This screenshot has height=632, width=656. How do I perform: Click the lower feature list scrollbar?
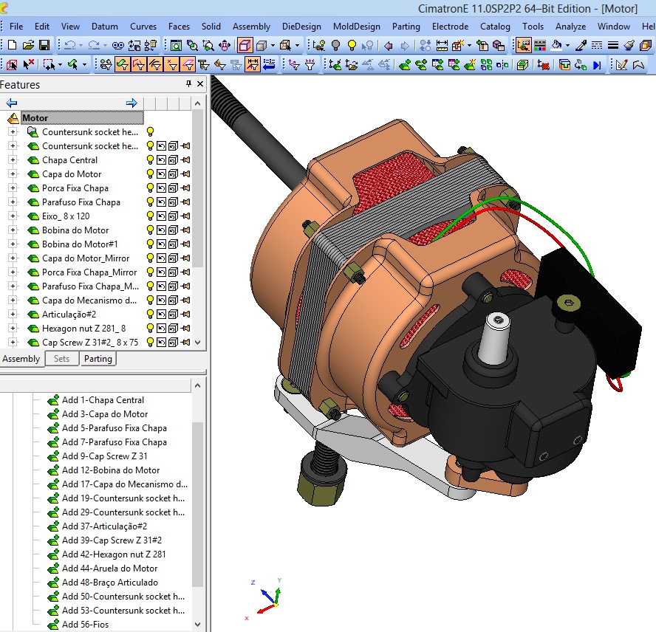[197, 504]
